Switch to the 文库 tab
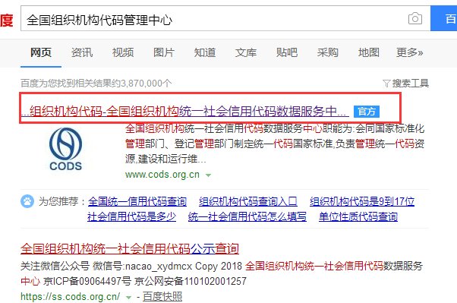Image resolution: width=457 pixels, height=303 pixels. (246, 52)
